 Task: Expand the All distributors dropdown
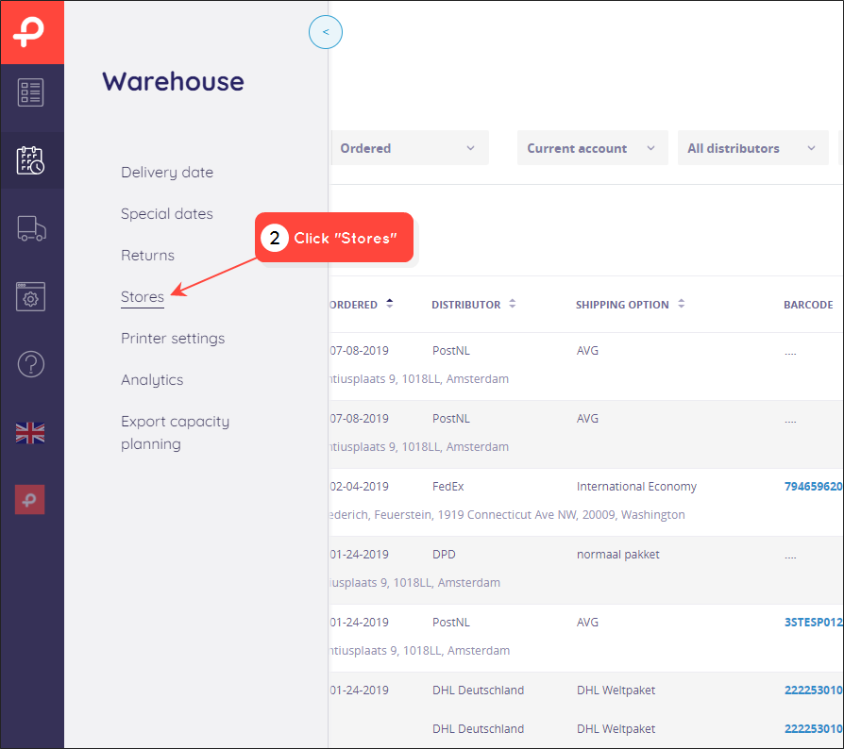click(x=752, y=148)
